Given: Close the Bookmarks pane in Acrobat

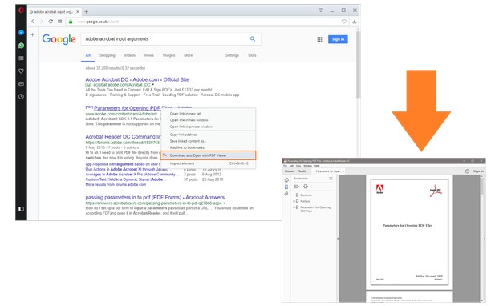Looking at the screenshot, I should (x=331, y=179).
